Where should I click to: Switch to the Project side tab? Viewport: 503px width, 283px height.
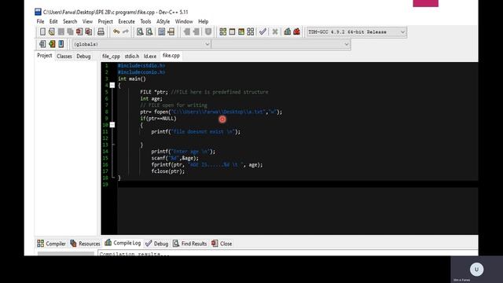(44, 56)
